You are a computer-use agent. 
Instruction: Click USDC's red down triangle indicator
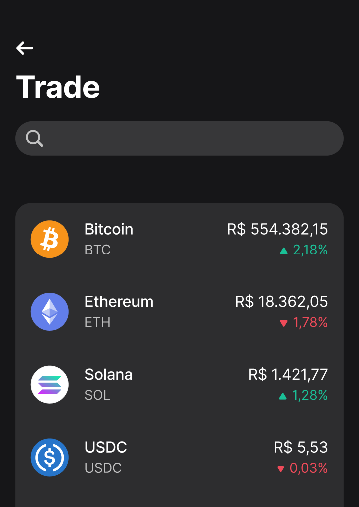pyautogui.click(x=281, y=469)
